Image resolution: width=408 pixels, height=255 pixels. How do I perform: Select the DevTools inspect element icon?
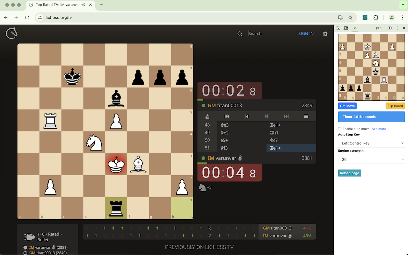point(339,28)
